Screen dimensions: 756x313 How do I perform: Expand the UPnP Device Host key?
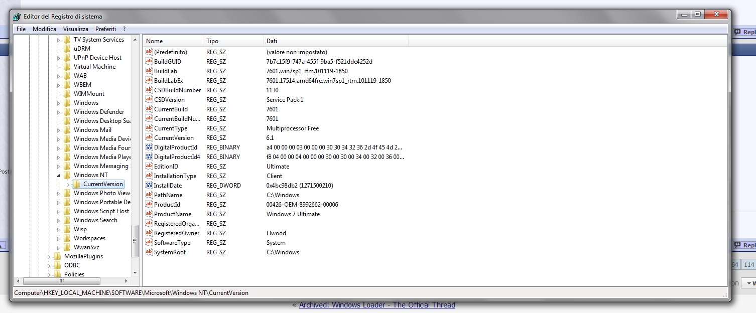[58, 58]
